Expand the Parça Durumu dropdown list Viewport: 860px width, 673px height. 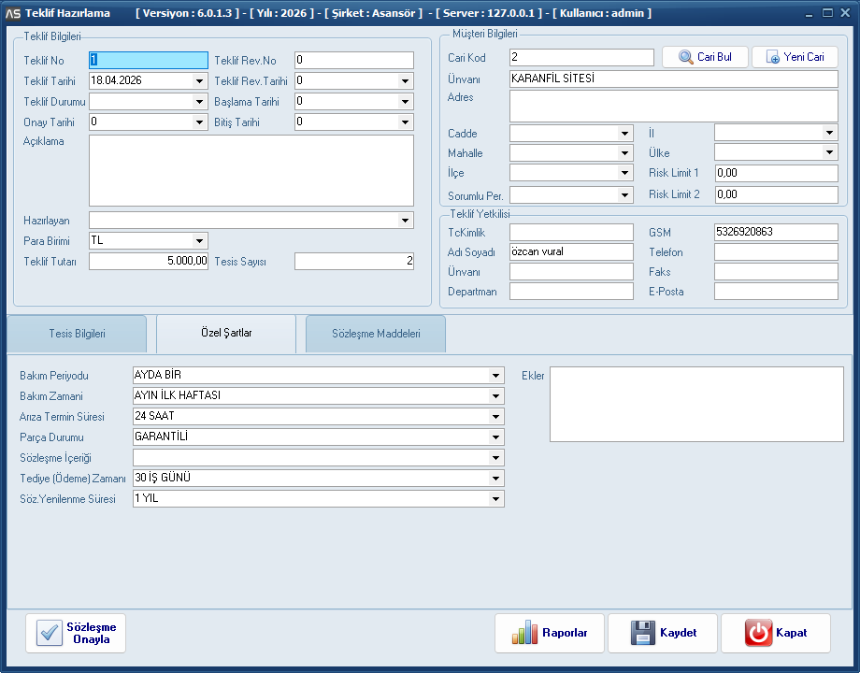coord(495,437)
